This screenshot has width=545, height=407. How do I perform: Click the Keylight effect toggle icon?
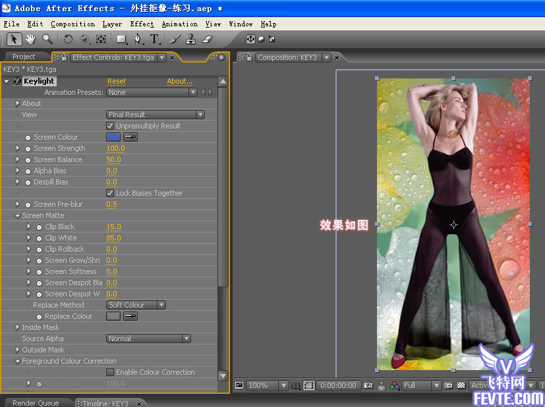point(17,81)
